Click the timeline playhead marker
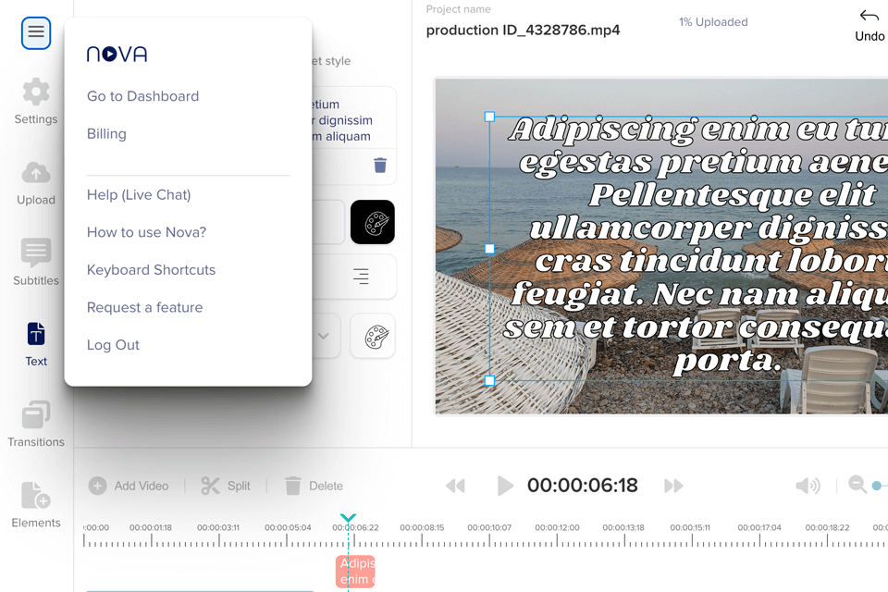This screenshot has width=888, height=592. [x=348, y=518]
